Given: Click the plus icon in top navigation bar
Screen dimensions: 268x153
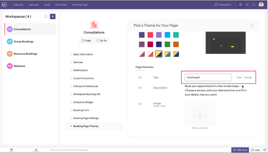Looking at the screenshot, I should coord(247,5).
